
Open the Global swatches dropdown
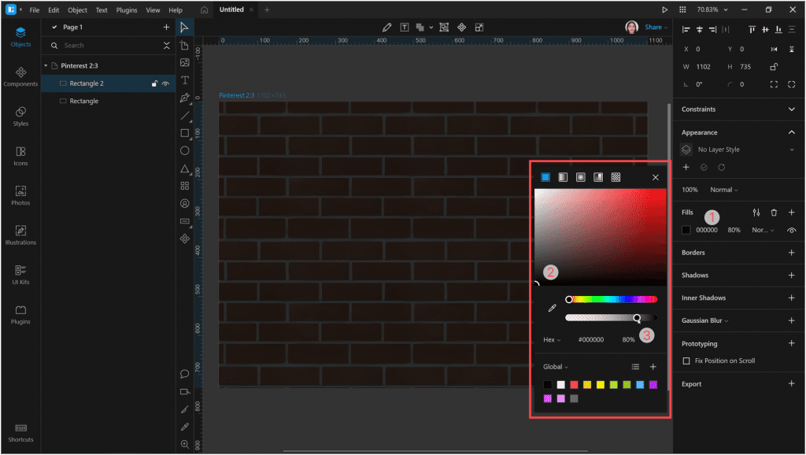(x=556, y=367)
